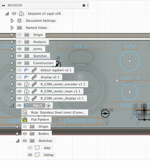Select the Construction label

(x=43, y=63)
